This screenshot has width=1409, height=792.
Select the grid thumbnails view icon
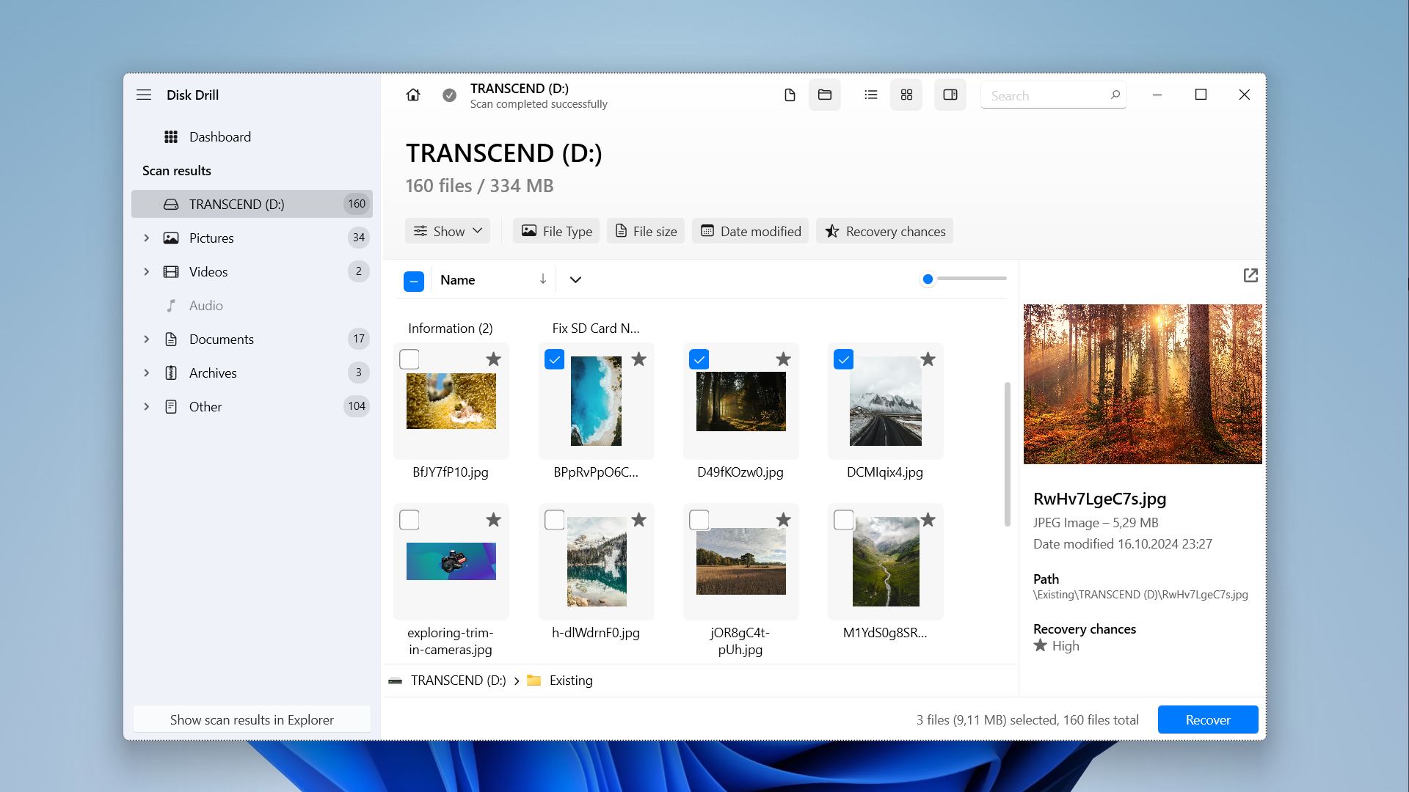point(906,95)
